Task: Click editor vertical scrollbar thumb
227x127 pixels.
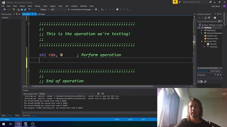Action: [194, 41]
